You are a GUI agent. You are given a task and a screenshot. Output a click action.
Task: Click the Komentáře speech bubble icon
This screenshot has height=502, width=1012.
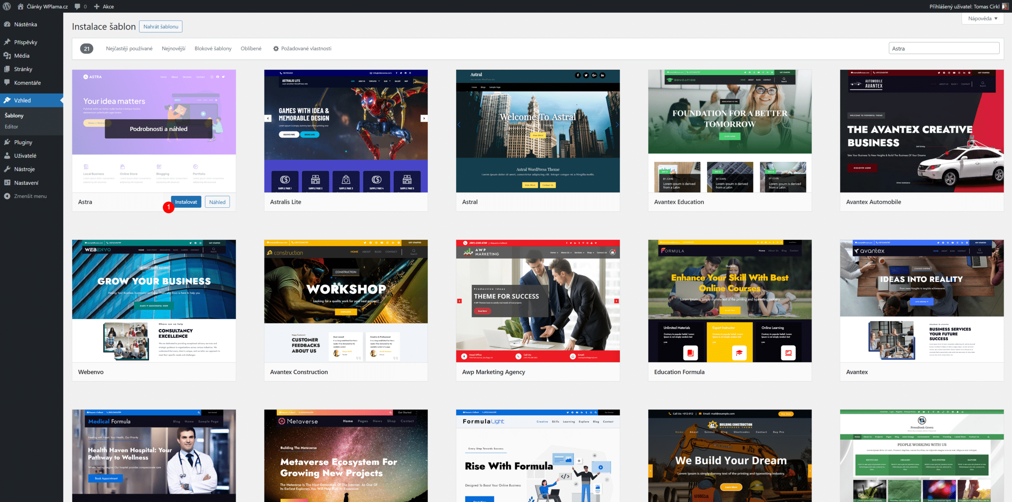coord(7,83)
